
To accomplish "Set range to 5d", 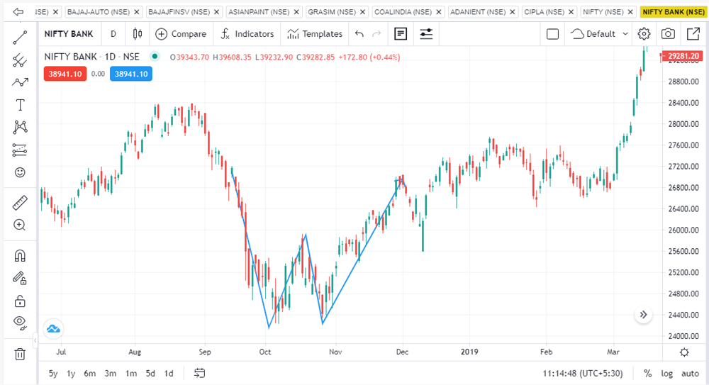I will pos(150,374).
